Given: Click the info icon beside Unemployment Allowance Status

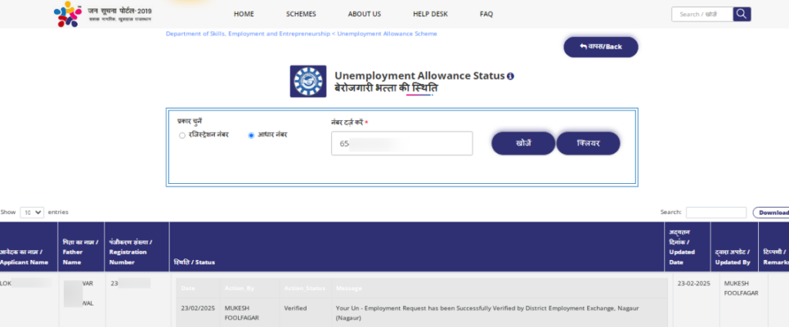Looking at the screenshot, I should click(x=510, y=76).
